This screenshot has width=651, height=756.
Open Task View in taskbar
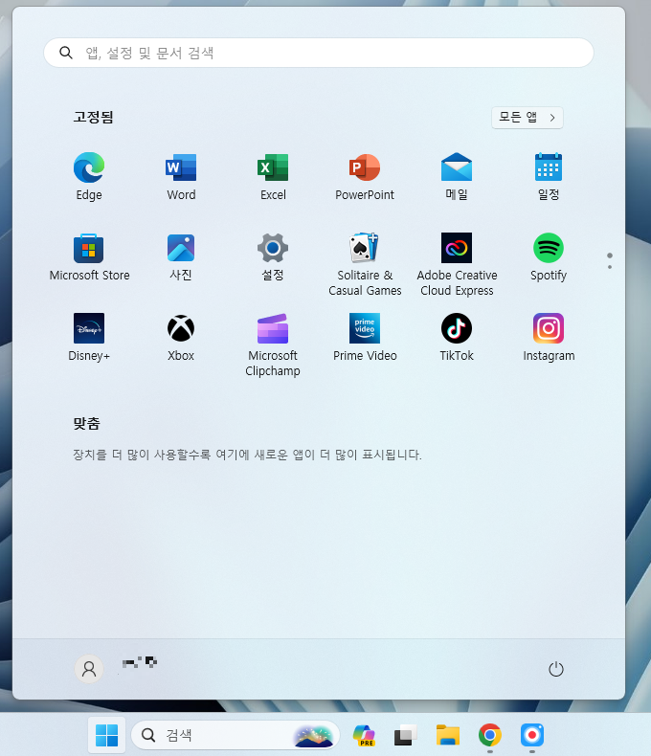406,735
